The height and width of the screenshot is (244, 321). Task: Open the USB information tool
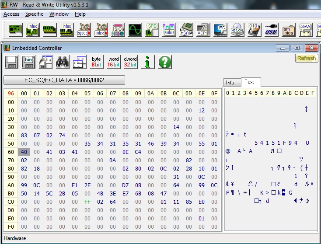tap(272, 30)
